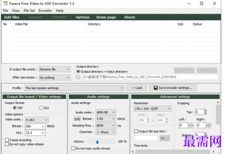Open the After conversion dropdown
Screen dimensions: 229x154
click(x=55, y=78)
